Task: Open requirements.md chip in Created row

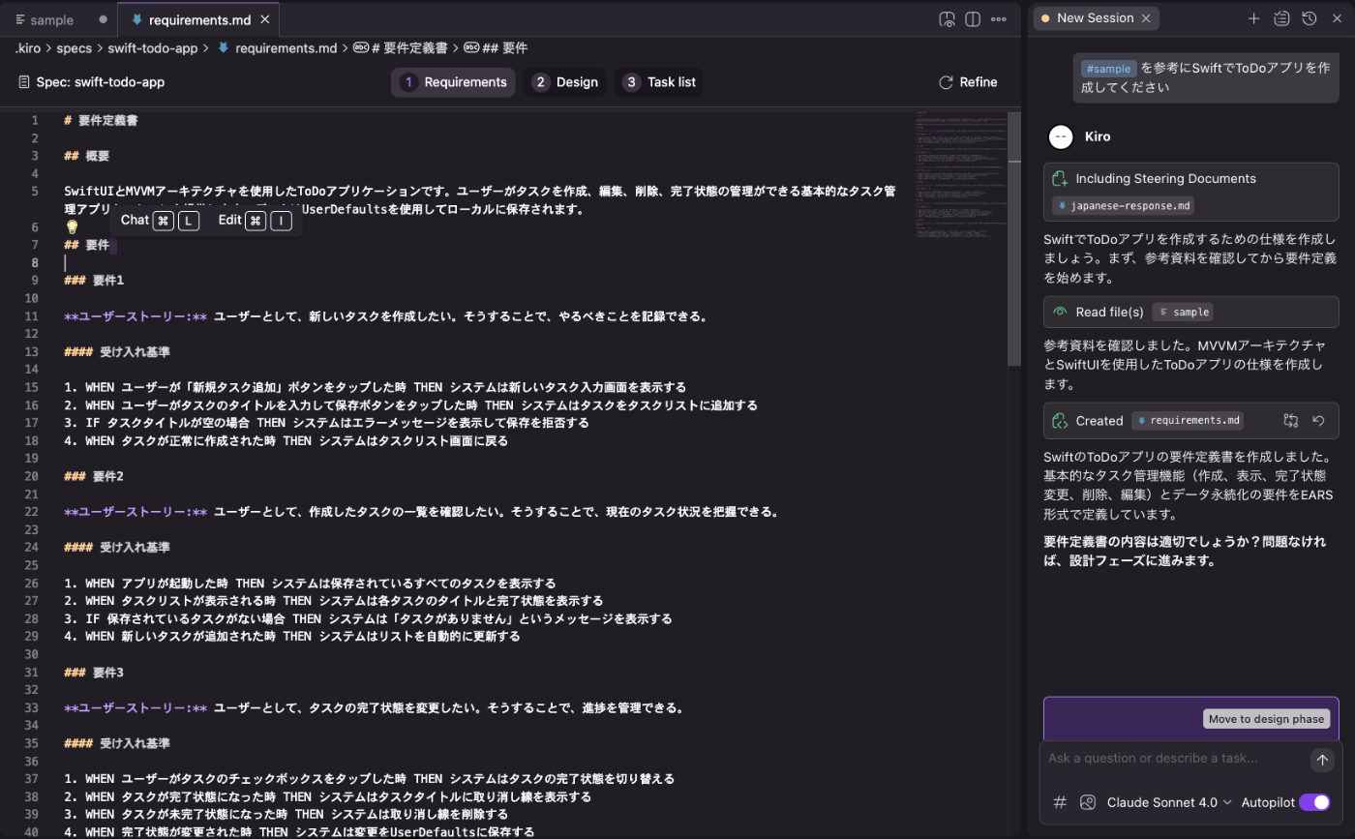Action: [1188, 421]
